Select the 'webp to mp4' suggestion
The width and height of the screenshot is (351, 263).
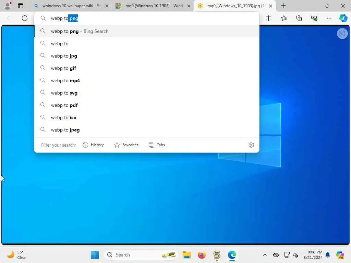[147, 80]
